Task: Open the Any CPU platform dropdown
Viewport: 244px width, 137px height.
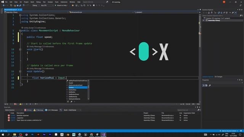Action: point(47,5)
